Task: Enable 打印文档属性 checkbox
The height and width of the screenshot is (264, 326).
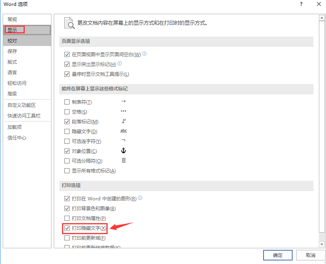Action: [x=67, y=218]
